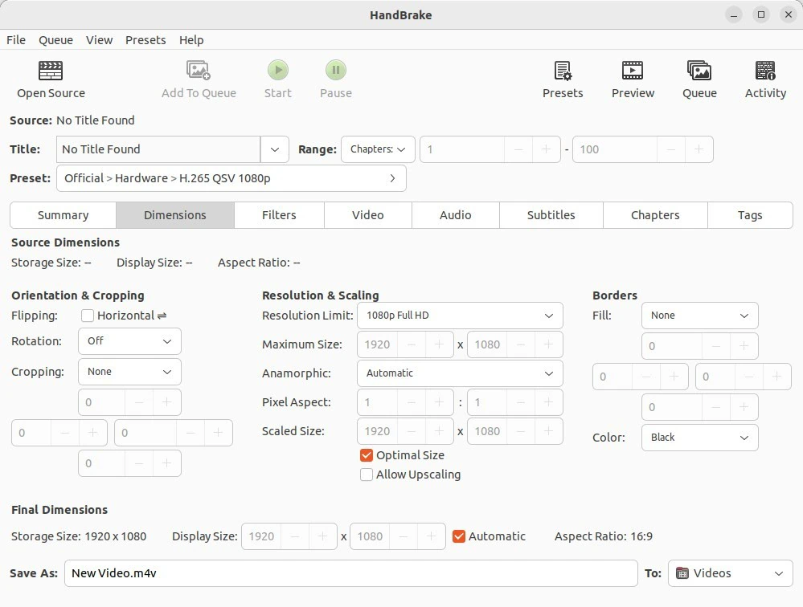The image size is (803, 607).
Task: Go to the Video tab
Action: [367, 214]
